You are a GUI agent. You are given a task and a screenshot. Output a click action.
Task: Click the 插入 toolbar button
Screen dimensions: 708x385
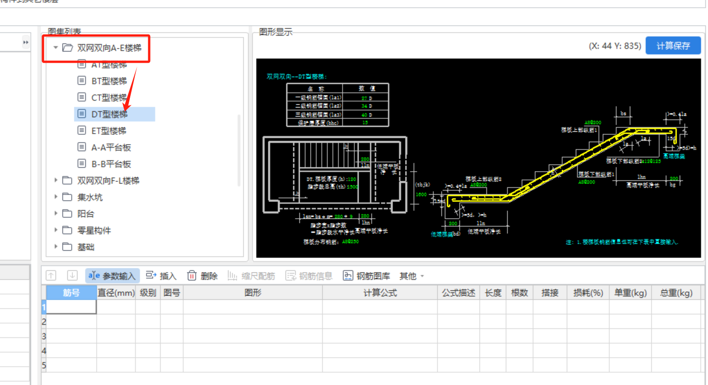click(x=161, y=276)
